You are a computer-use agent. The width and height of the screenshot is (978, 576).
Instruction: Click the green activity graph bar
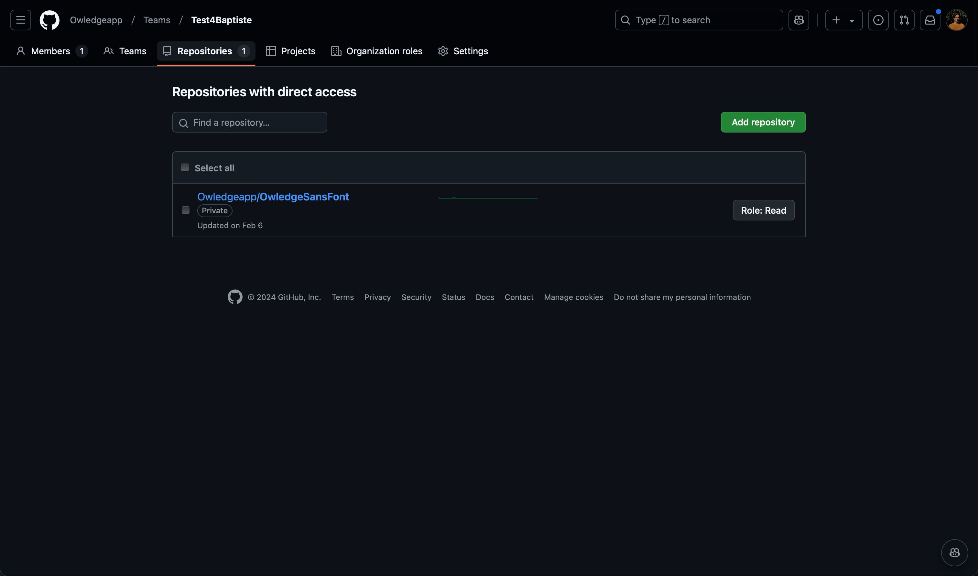click(488, 197)
